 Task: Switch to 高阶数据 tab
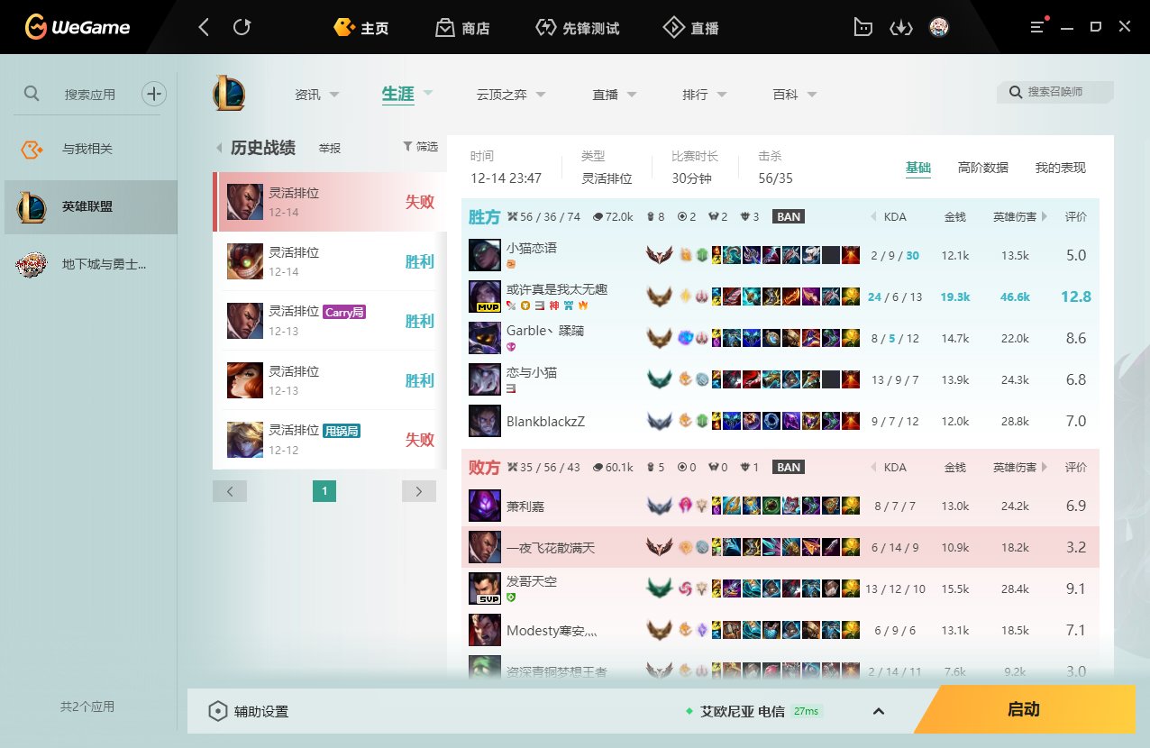[x=983, y=168]
